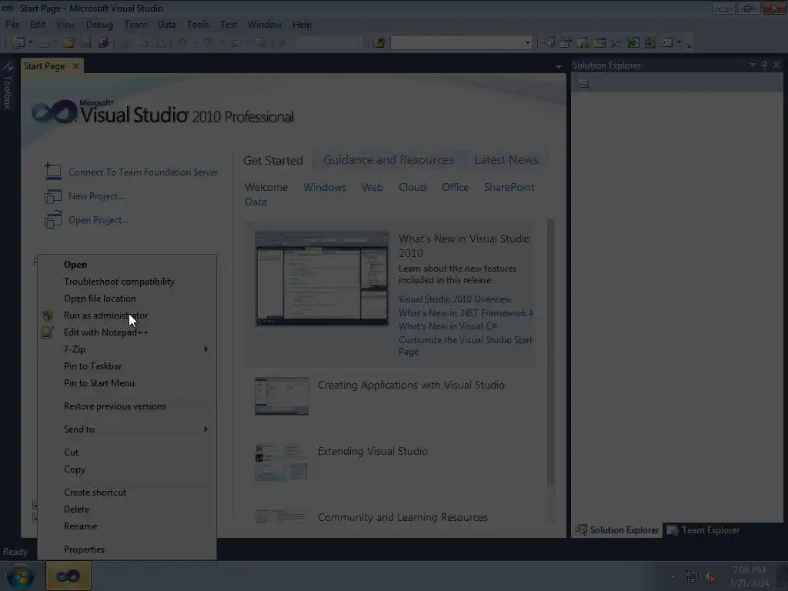
Task: Click the Save All toolbar icon
Action: coord(103,43)
